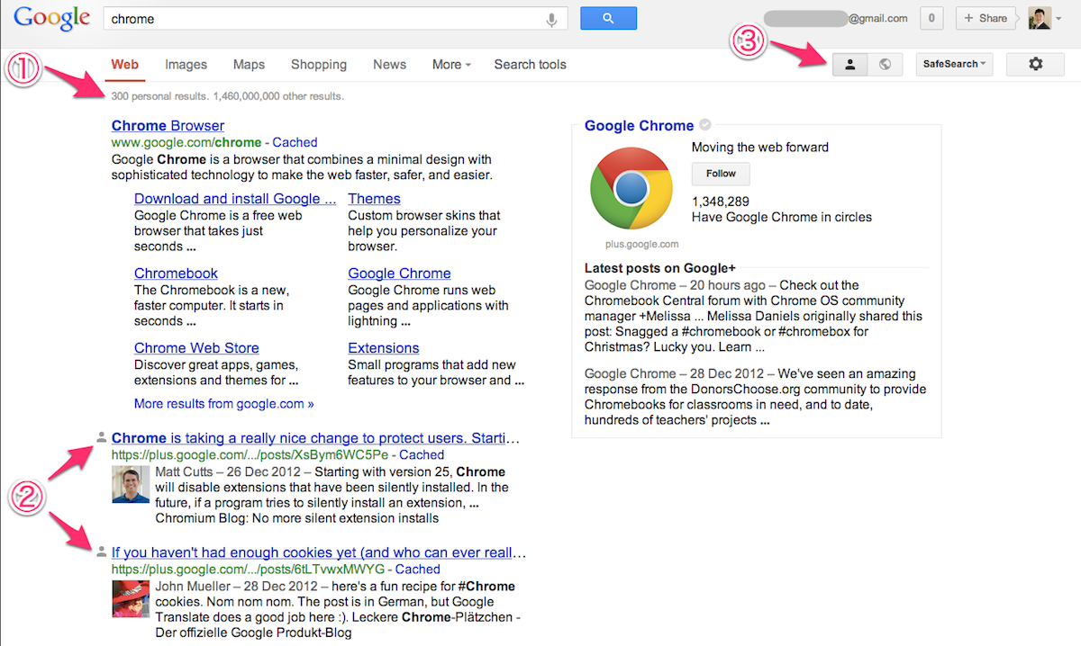Switch to the Maps tab
This screenshot has height=646, width=1081.
tap(250, 65)
